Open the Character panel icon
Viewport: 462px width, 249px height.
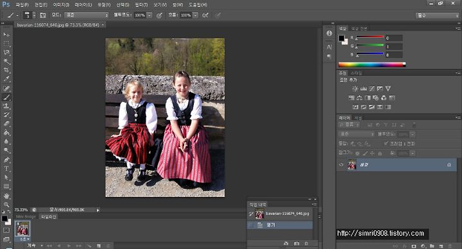[x=329, y=47]
